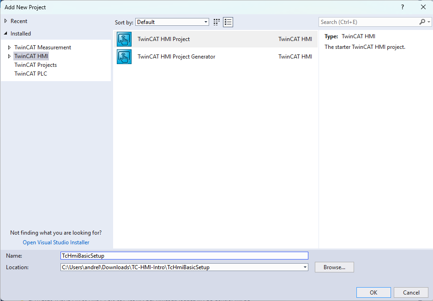Open the help question mark button
Screen dimensions: 433x301
tap(403, 7)
